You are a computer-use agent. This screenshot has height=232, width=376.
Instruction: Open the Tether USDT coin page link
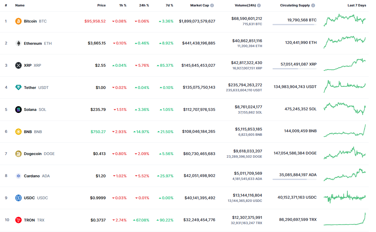(36, 87)
